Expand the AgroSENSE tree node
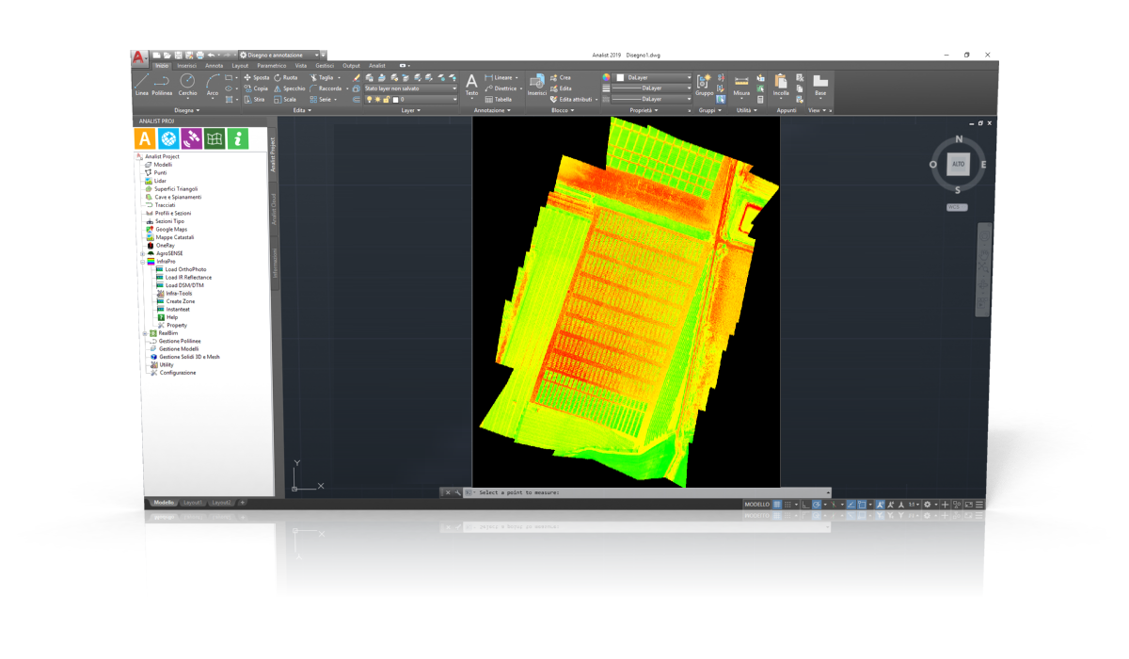Image resolution: width=1129 pixels, height=659 pixels. 142,253
